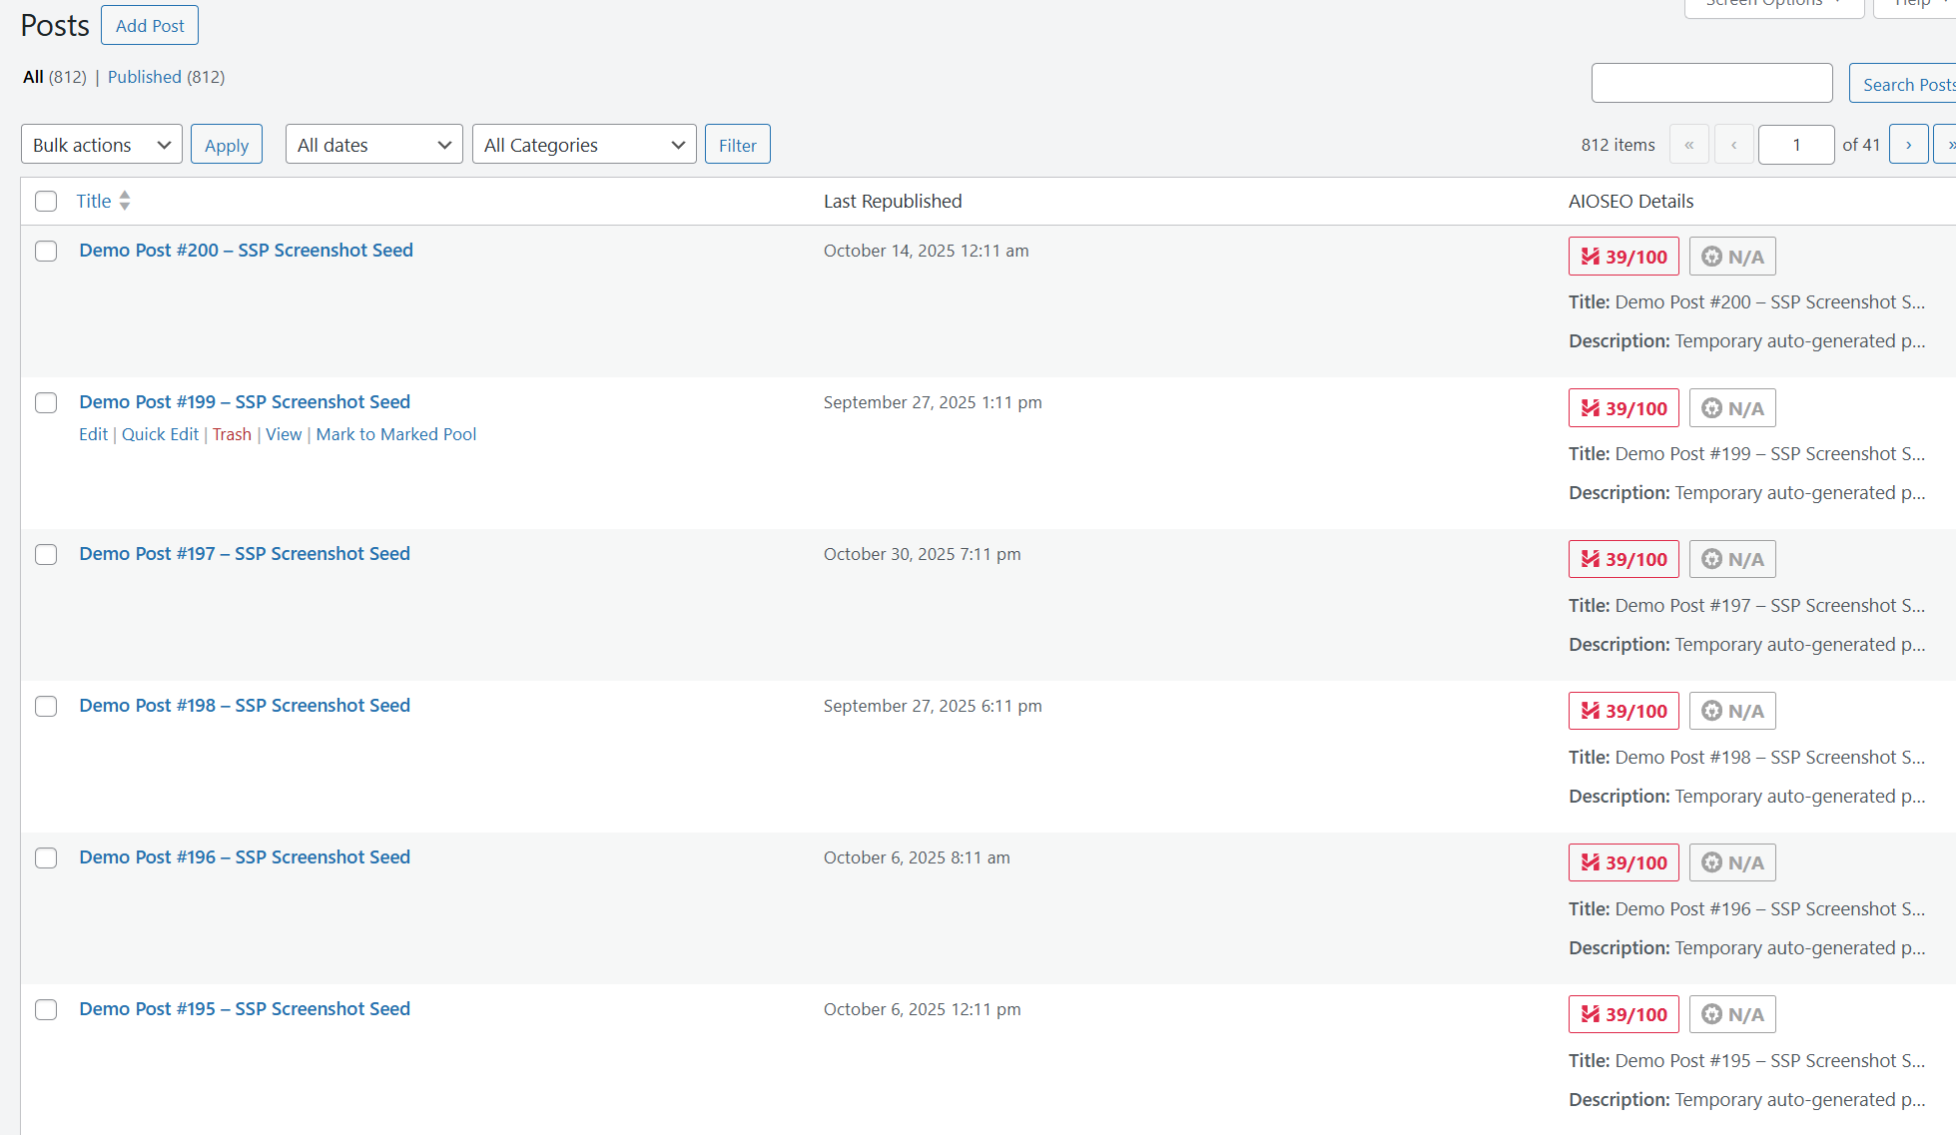The image size is (1956, 1135).
Task: Go to next page arrow
Action: pos(1908,145)
